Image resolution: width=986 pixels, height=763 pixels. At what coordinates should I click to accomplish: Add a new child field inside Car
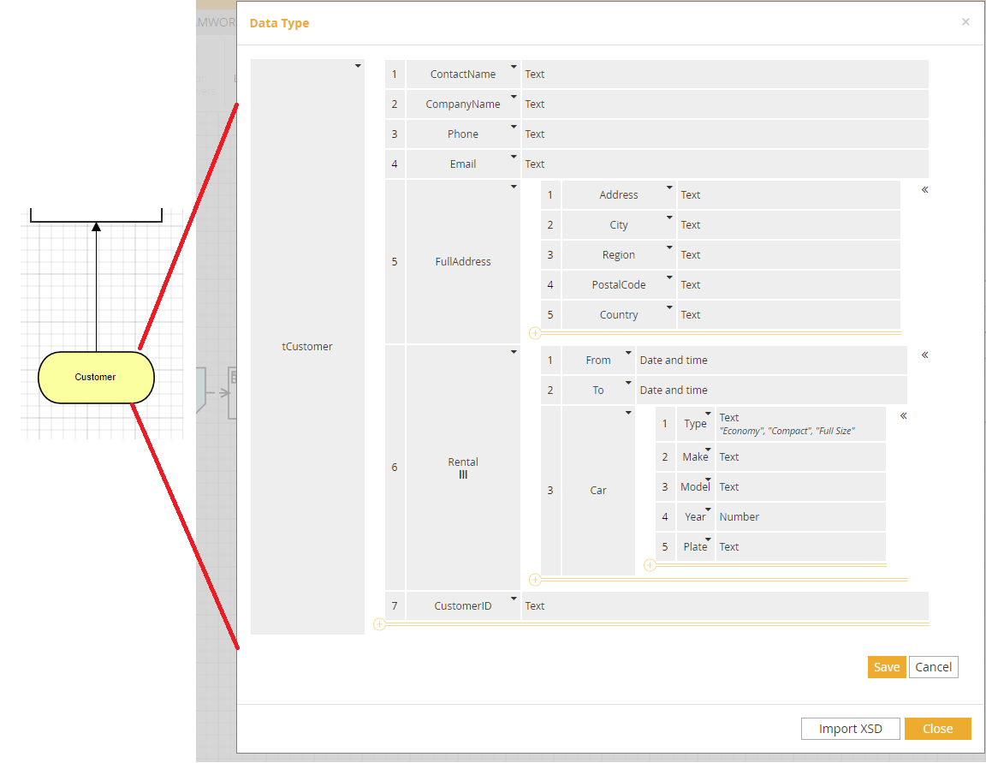tap(650, 565)
